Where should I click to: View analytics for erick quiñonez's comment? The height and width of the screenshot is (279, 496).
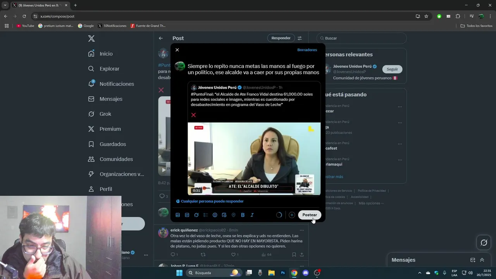point(267,255)
